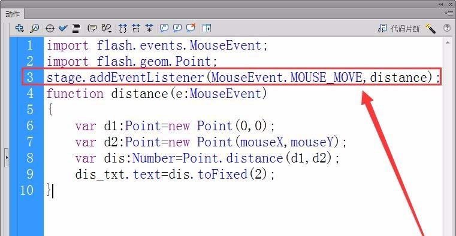The height and width of the screenshot is (236, 456).
Task: Click the 'dis_txt.text=dis.toFixed(2);' line
Action: point(175,174)
